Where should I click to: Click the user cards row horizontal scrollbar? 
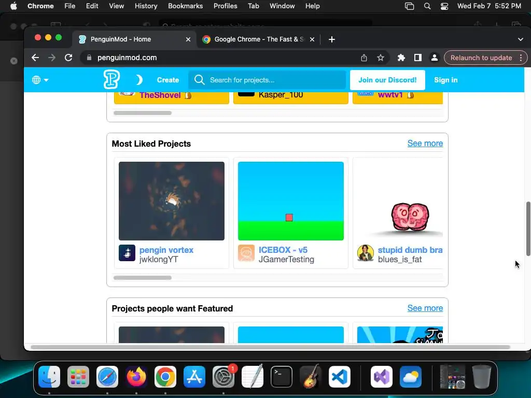point(143,112)
